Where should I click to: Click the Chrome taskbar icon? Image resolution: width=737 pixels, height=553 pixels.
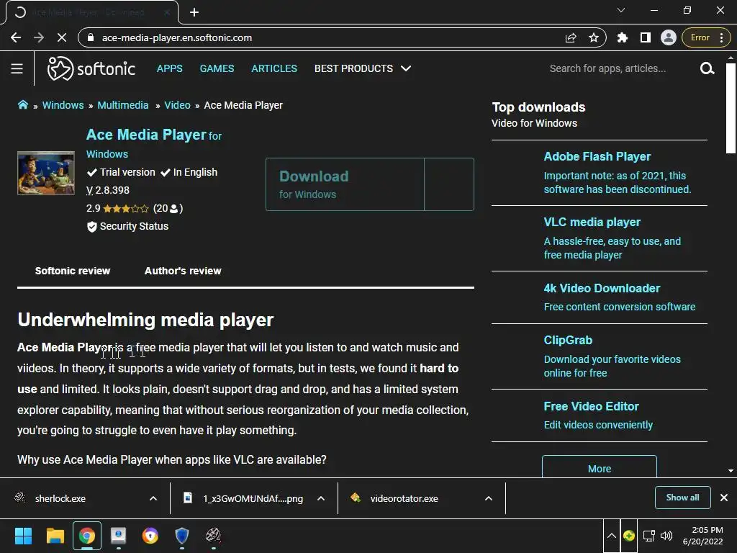click(x=87, y=536)
